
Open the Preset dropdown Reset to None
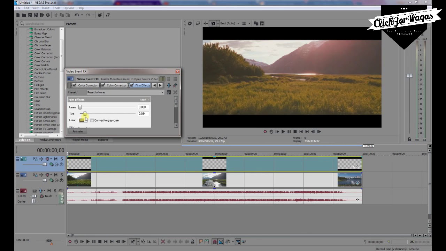[125, 92]
